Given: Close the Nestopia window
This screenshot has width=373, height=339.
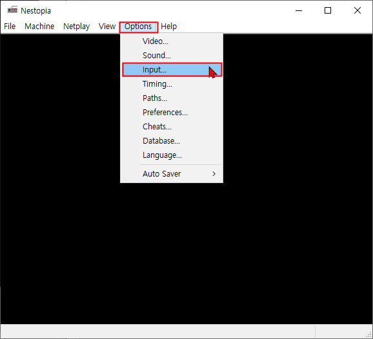Looking at the screenshot, I should click(358, 10).
